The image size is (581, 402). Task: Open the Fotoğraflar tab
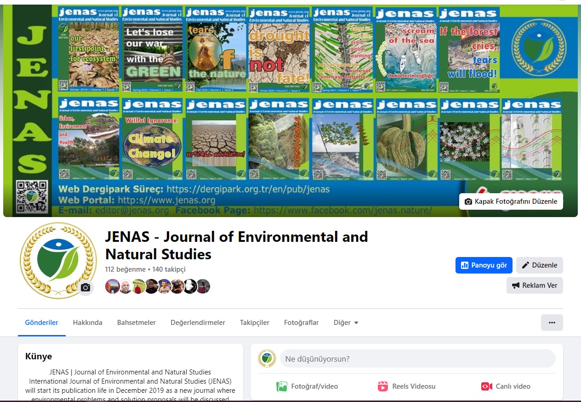pos(301,322)
